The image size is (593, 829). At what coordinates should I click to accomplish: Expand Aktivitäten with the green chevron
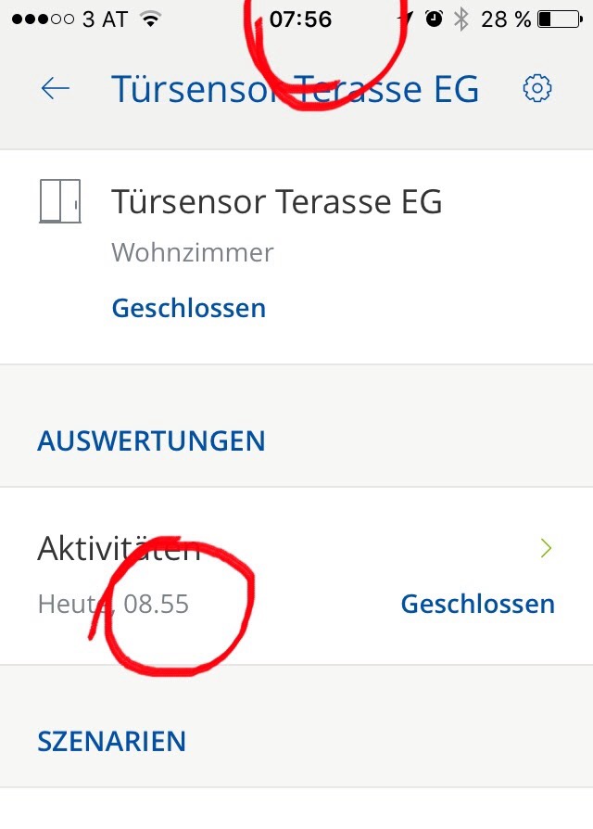coord(546,549)
